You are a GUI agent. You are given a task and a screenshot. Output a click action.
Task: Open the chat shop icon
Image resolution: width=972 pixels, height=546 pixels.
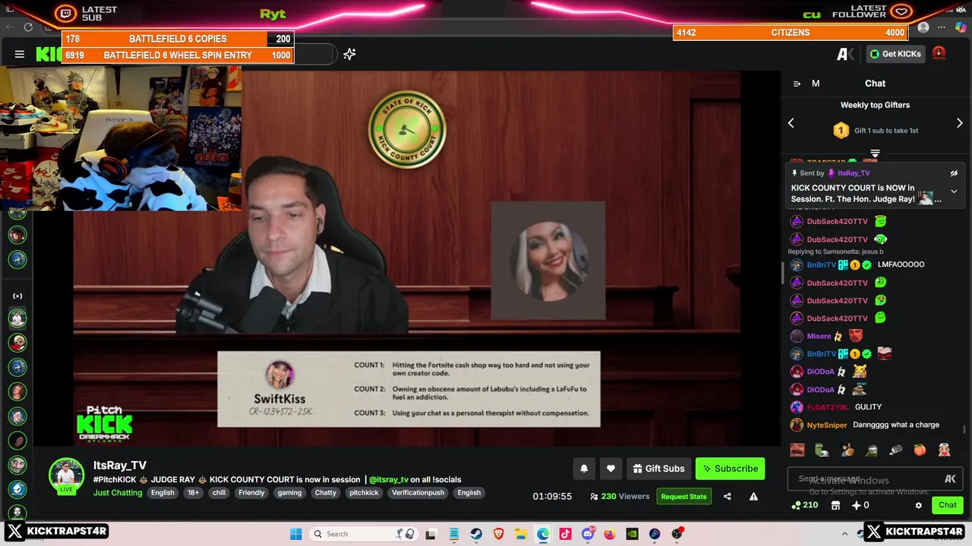835,505
